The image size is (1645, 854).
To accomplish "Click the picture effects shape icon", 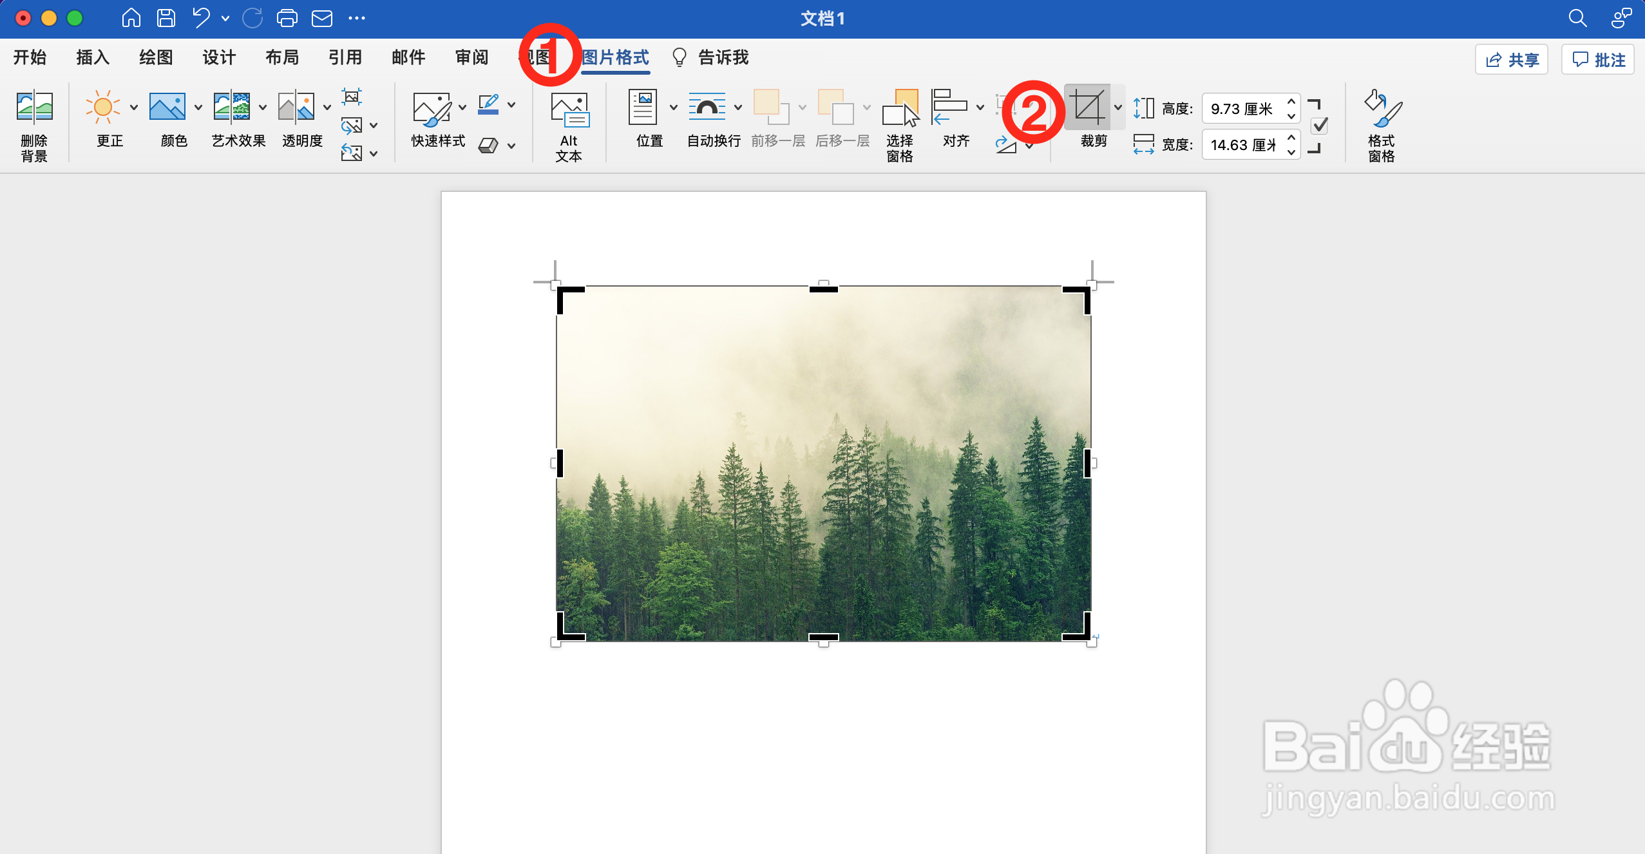I will 489,146.
